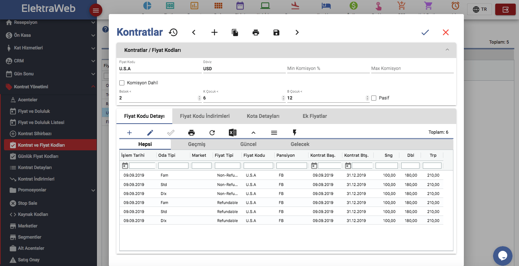Enable the Komisyon Dahil checkbox
This screenshot has width=519, height=266.
pyautogui.click(x=122, y=83)
